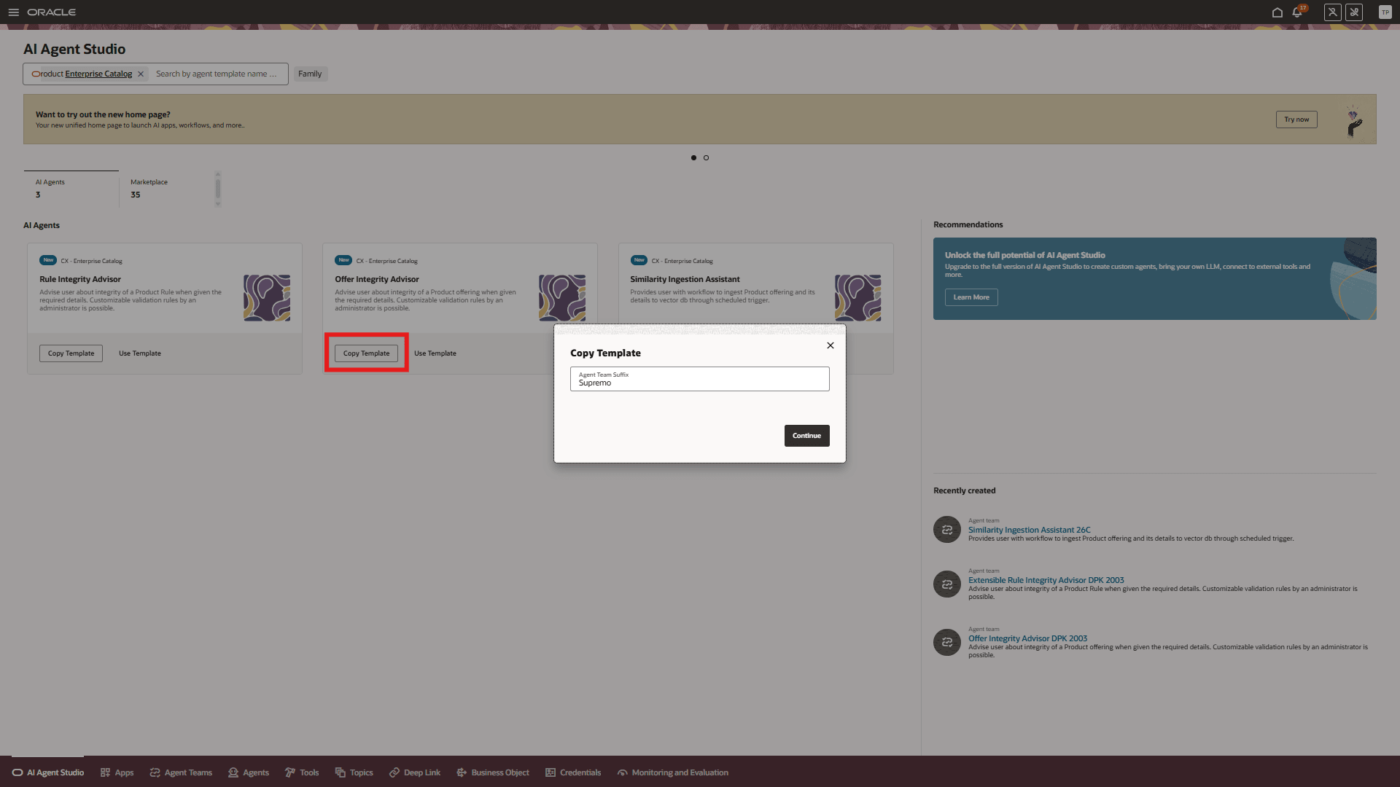Click agent team icon for Offer Integrity Advisor DPK 2003

pyautogui.click(x=947, y=643)
